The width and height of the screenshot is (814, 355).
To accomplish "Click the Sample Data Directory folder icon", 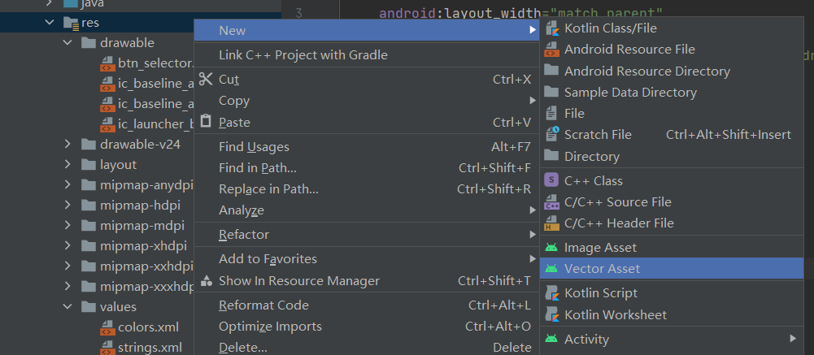I will tap(551, 92).
